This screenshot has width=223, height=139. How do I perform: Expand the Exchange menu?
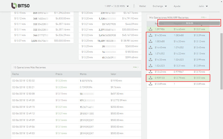(x=160, y=6)
